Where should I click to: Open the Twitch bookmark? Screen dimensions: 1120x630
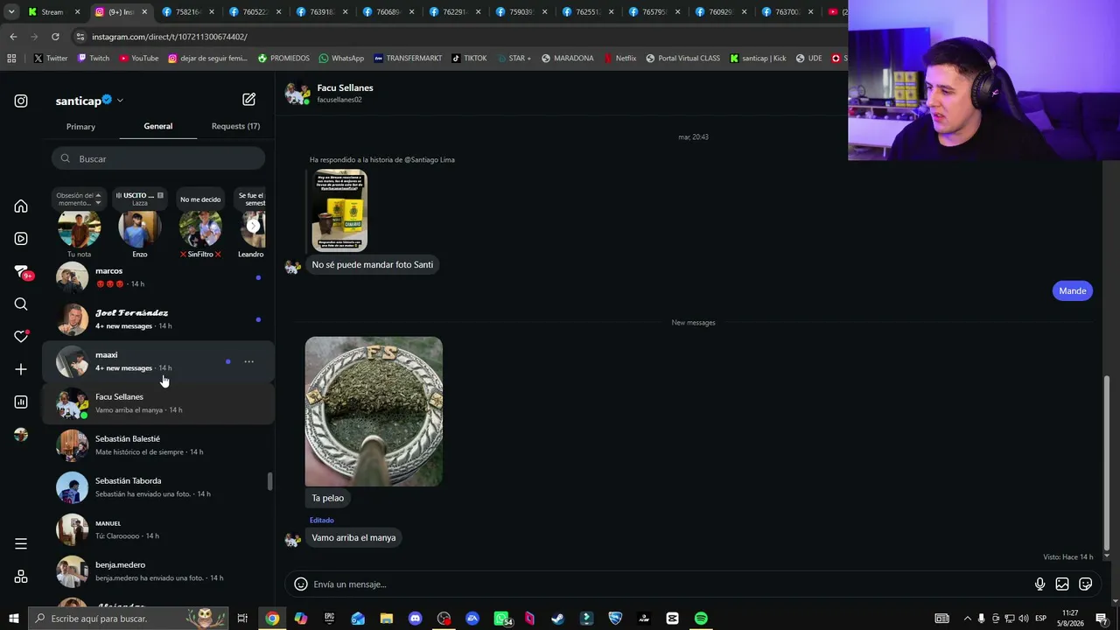click(x=94, y=59)
